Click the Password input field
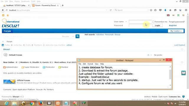Image resolution: width=189 pixels, height=106 pixels. (x=140, y=25)
